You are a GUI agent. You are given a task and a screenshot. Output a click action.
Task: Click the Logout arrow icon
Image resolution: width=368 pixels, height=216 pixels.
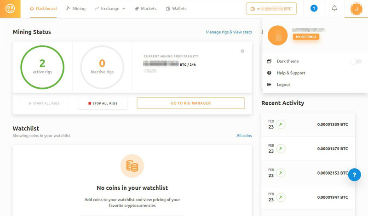tap(269, 85)
